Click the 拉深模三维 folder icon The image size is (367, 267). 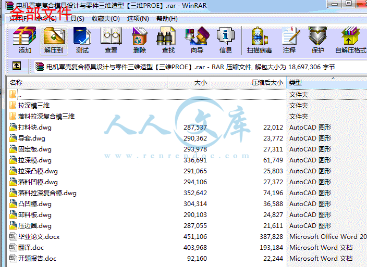coord(13,105)
